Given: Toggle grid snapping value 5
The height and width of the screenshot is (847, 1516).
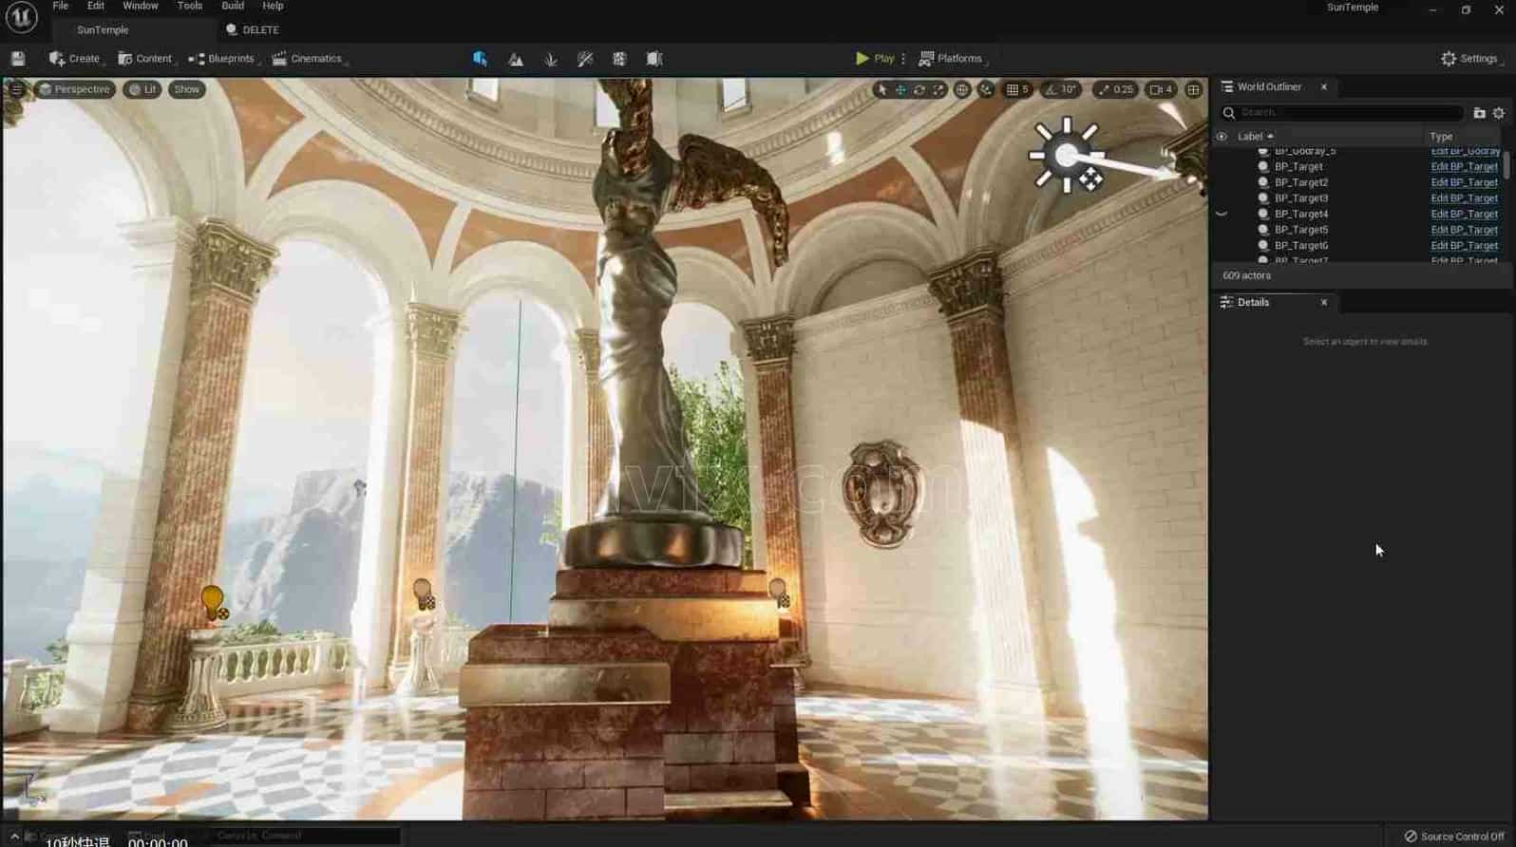Looking at the screenshot, I should point(1017,89).
